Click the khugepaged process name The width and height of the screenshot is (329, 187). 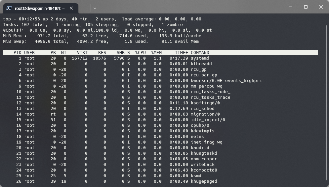click(x=204, y=181)
